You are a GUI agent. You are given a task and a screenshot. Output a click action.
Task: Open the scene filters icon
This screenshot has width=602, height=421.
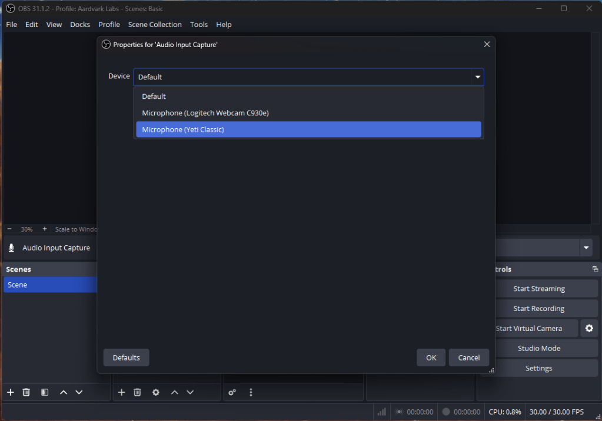click(x=45, y=392)
